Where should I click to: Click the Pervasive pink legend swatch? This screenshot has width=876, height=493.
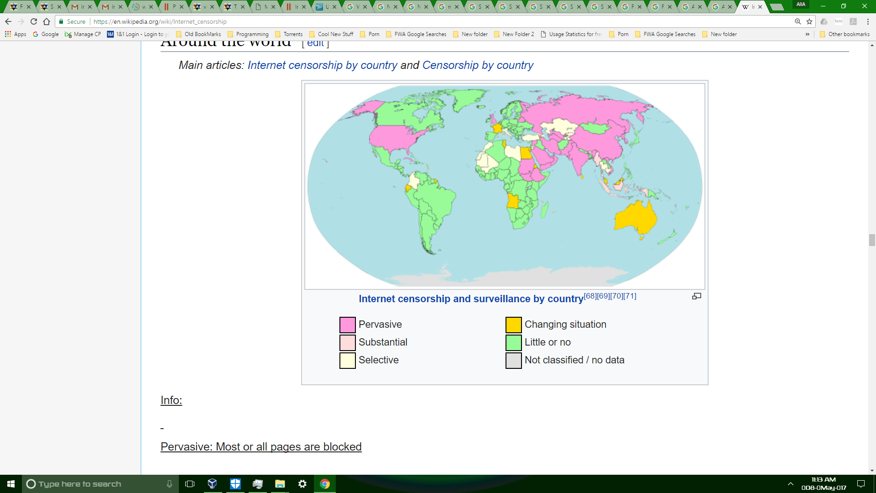point(347,325)
